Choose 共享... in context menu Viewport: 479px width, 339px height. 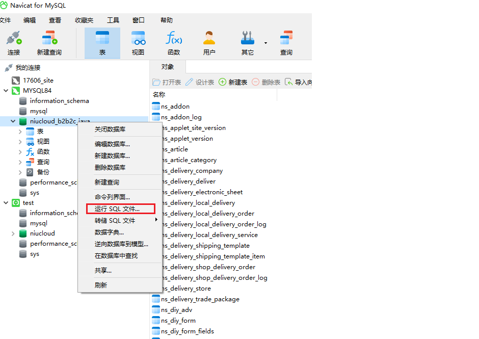tap(120, 270)
